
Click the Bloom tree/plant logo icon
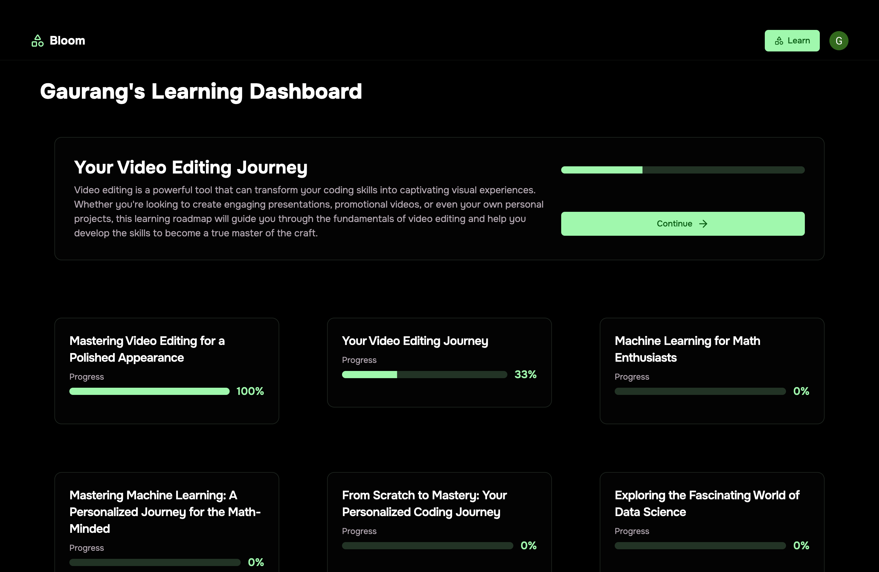37,40
